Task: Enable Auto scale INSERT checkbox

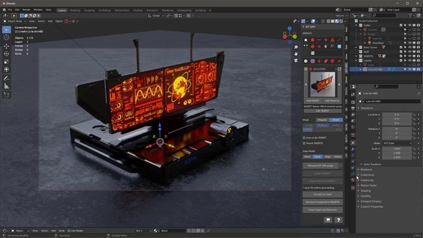Action: click(x=304, y=138)
